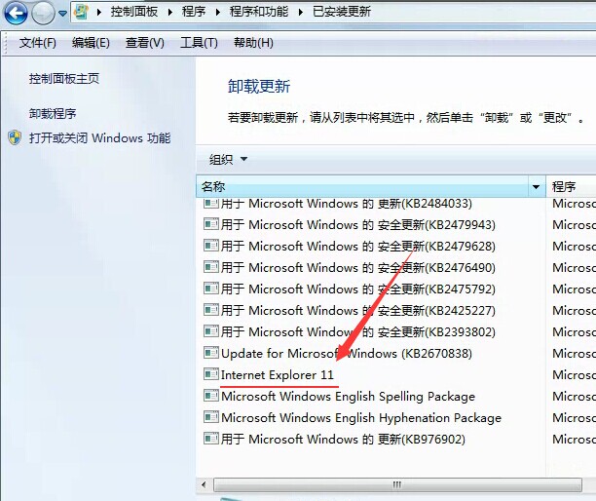
Task: Open the recent pages dropdown arrow
Action: 62,14
